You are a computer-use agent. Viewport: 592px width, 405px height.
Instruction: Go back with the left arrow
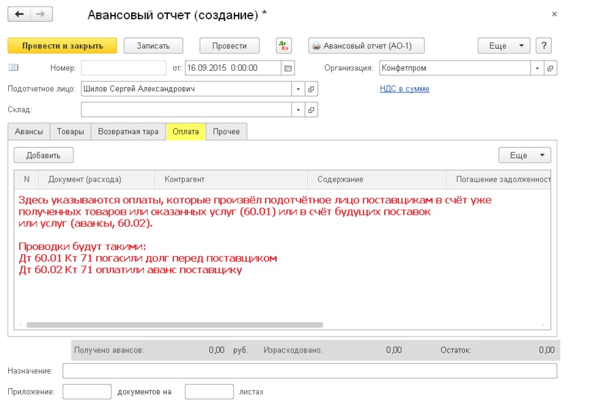coord(19,14)
